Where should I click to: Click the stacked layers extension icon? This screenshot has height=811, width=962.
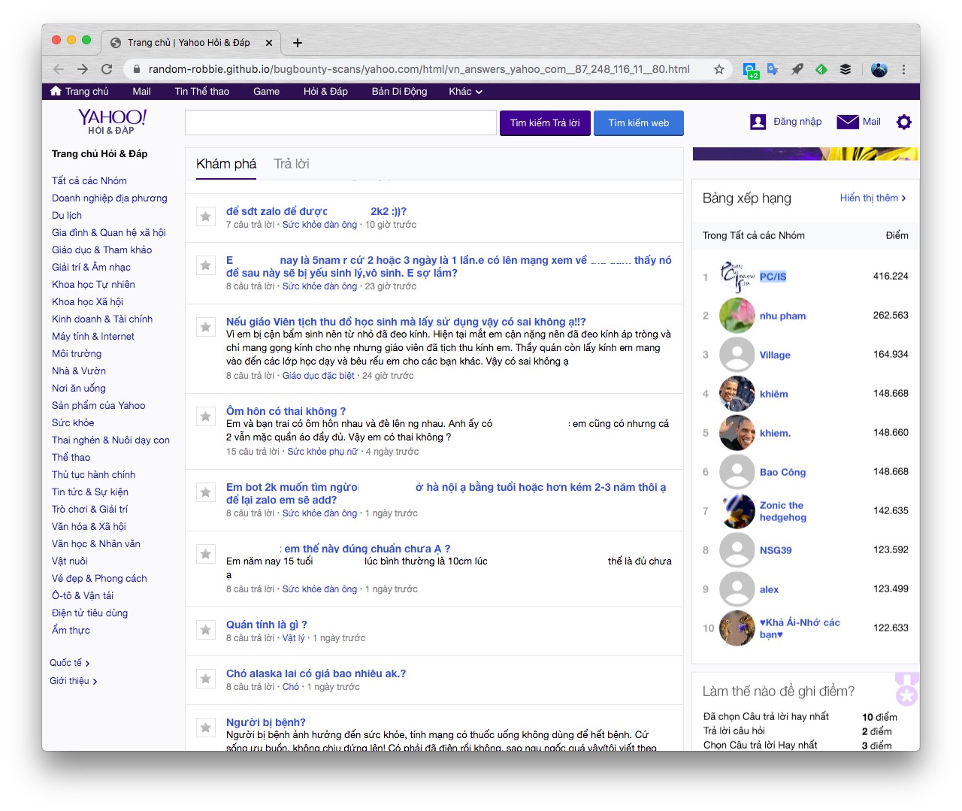pyautogui.click(x=846, y=69)
